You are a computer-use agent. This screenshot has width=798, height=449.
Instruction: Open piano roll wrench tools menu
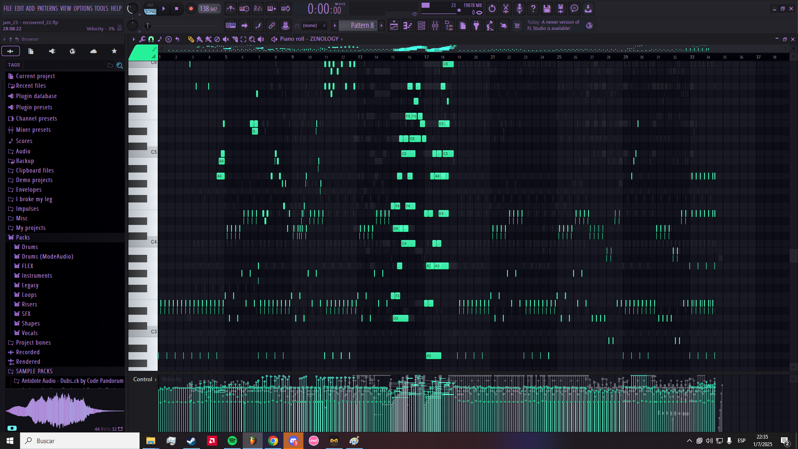[x=142, y=39]
